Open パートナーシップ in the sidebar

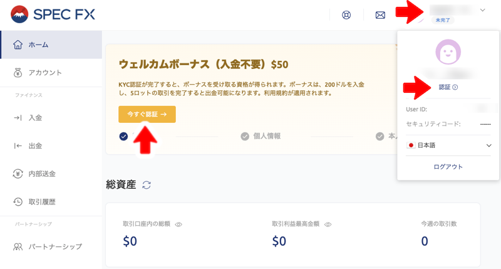[55, 246]
